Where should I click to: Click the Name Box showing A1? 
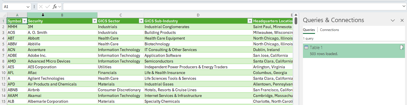click(x=14, y=7)
